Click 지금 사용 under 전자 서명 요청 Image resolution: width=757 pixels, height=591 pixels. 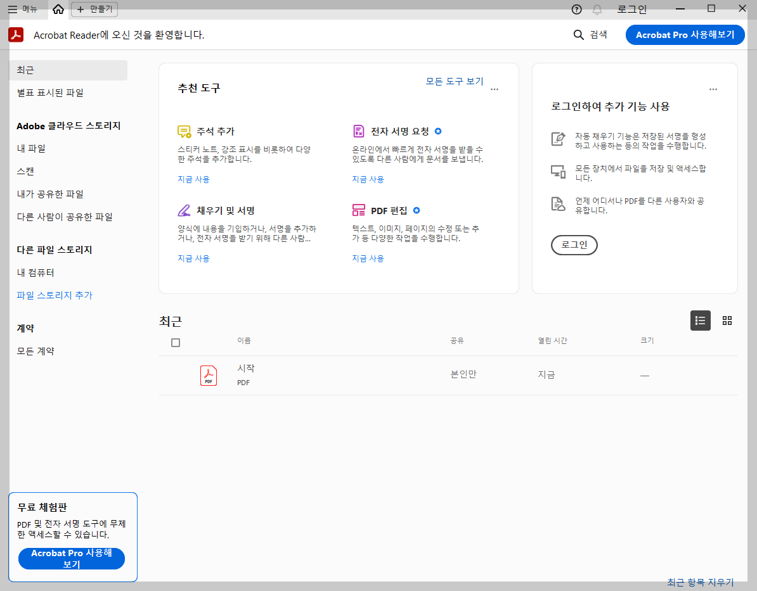coord(368,179)
